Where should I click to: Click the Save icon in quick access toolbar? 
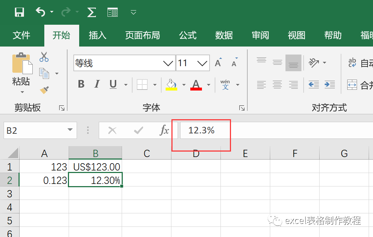[20, 12]
